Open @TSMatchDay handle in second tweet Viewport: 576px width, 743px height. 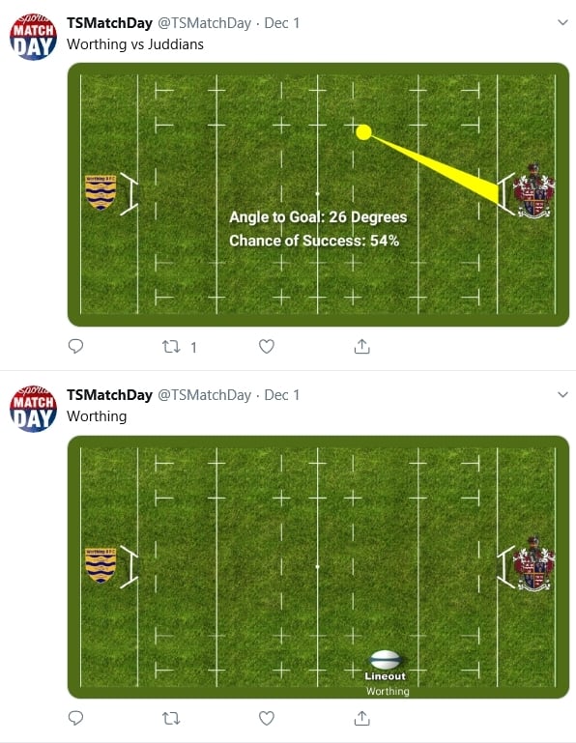[204, 395]
